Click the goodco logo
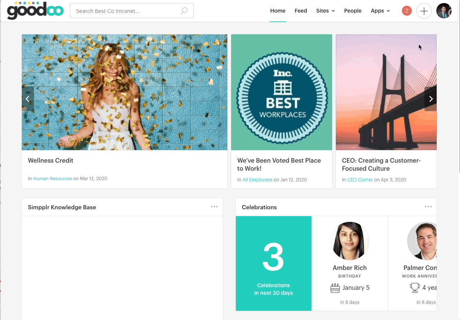Image resolution: width=460 pixels, height=320 pixels. [35, 11]
